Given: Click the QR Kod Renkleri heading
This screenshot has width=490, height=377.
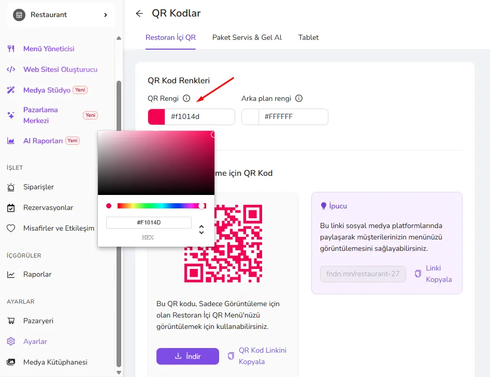Looking at the screenshot, I should [179, 81].
